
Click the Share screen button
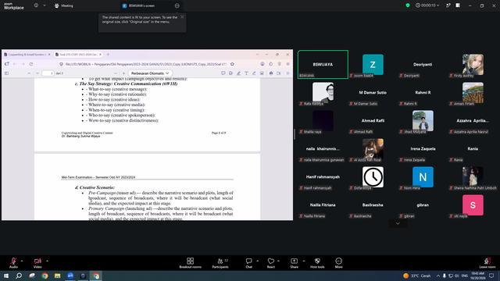pos(294,263)
